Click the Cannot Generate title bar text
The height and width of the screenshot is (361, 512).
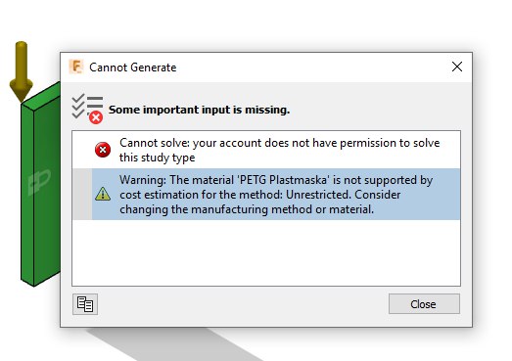[x=132, y=68]
